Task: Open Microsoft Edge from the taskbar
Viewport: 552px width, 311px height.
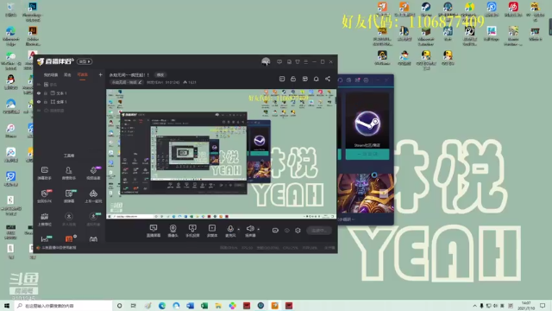Action: (162, 306)
